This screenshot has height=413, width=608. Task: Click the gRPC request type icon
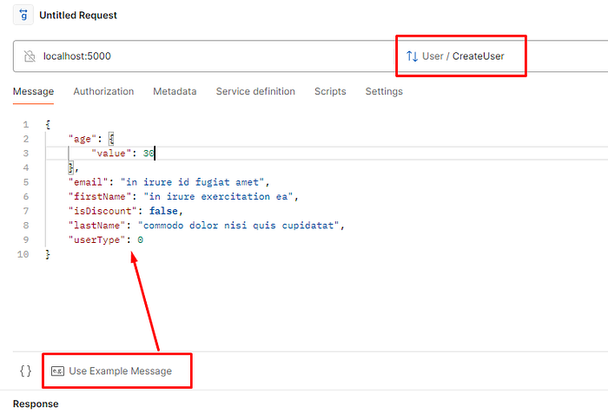[x=23, y=15]
